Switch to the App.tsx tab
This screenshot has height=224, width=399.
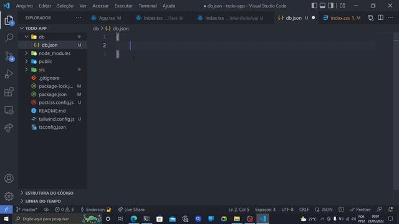tap(107, 18)
